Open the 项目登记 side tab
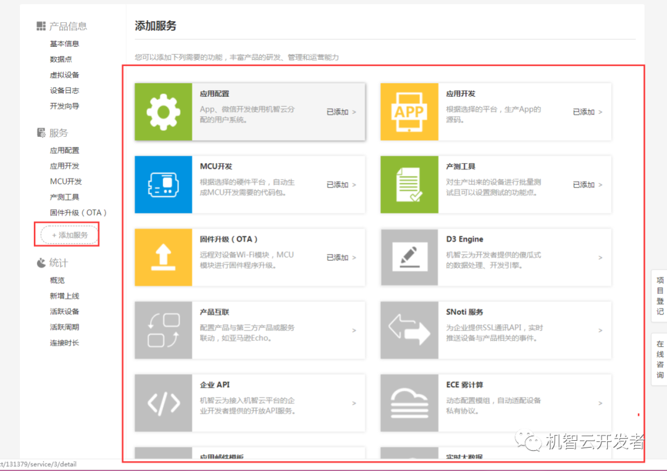 660,295
